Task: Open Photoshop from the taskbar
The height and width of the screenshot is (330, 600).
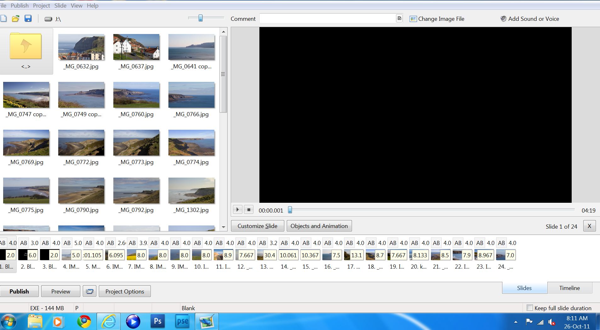Action: pyautogui.click(x=157, y=321)
